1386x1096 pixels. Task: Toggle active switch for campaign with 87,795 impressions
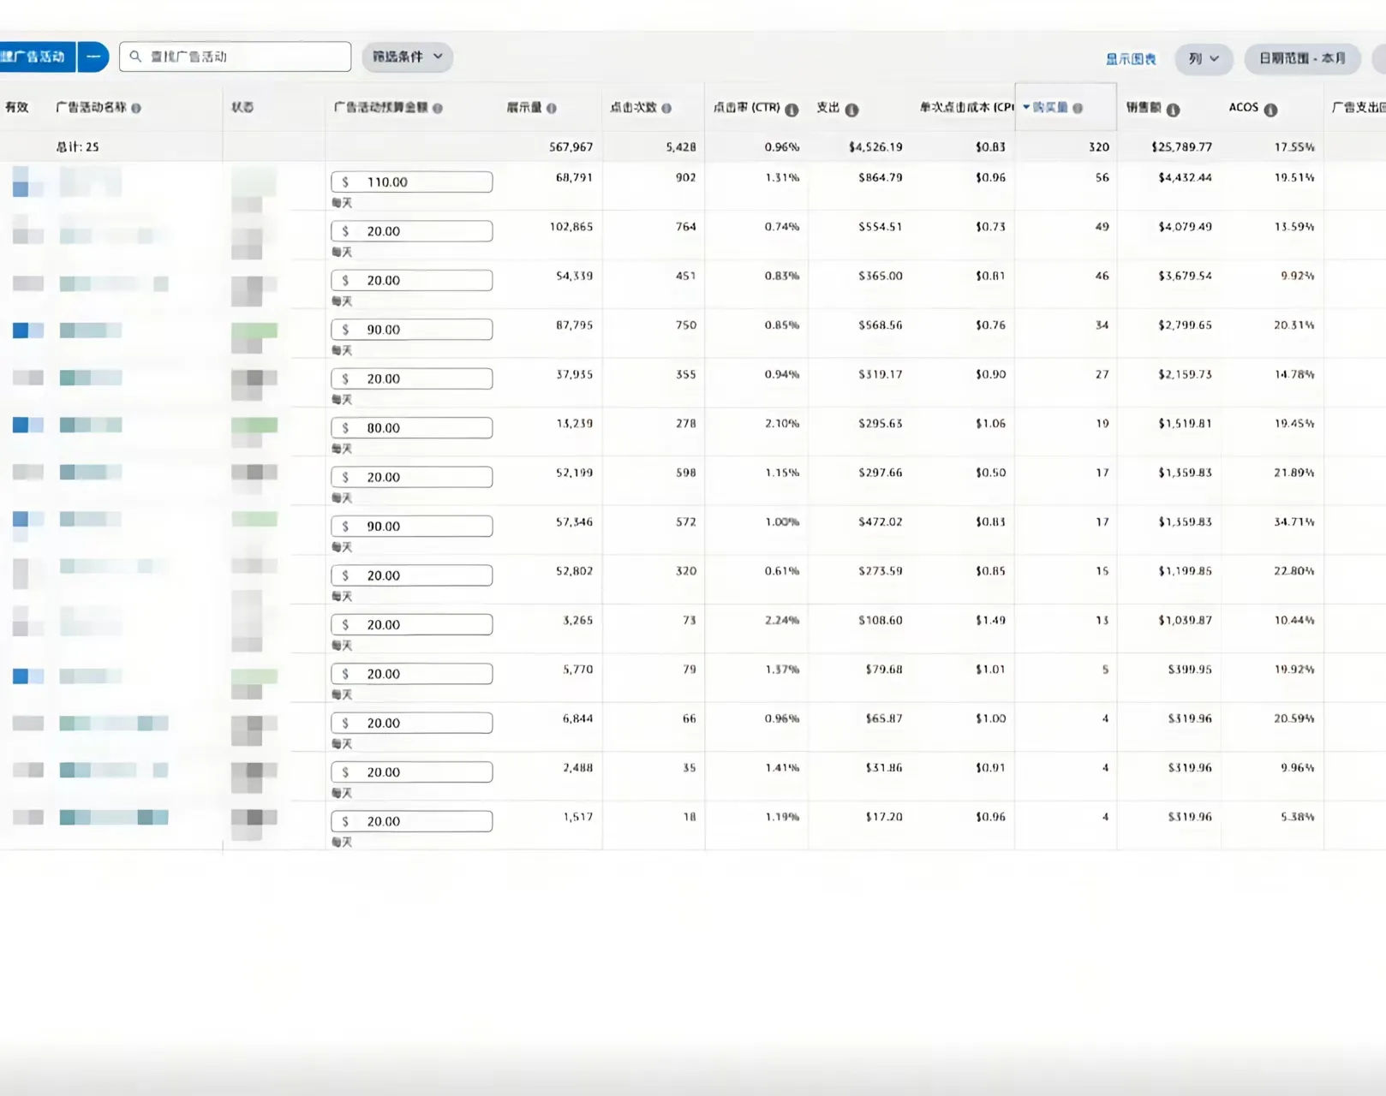27,331
